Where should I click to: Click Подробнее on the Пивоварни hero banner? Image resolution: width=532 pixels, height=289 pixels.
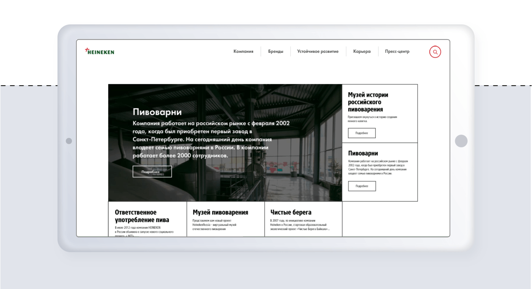click(152, 171)
